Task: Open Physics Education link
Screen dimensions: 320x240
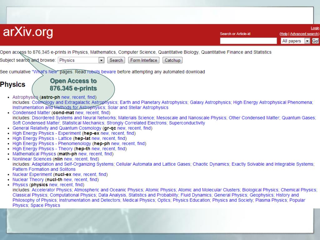Action: click(191, 200)
